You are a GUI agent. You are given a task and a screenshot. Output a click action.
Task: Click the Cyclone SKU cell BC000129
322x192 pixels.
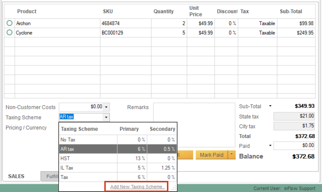click(x=113, y=33)
